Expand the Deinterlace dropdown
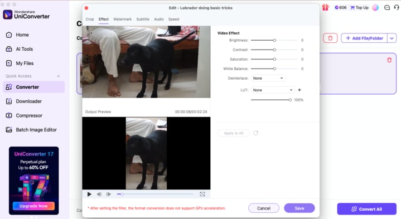The width and height of the screenshot is (401, 219). pyautogui.click(x=268, y=78)
